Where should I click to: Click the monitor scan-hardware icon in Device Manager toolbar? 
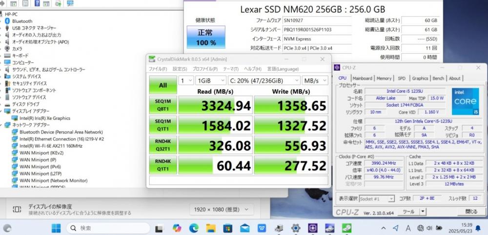click(x=70, y=3)
